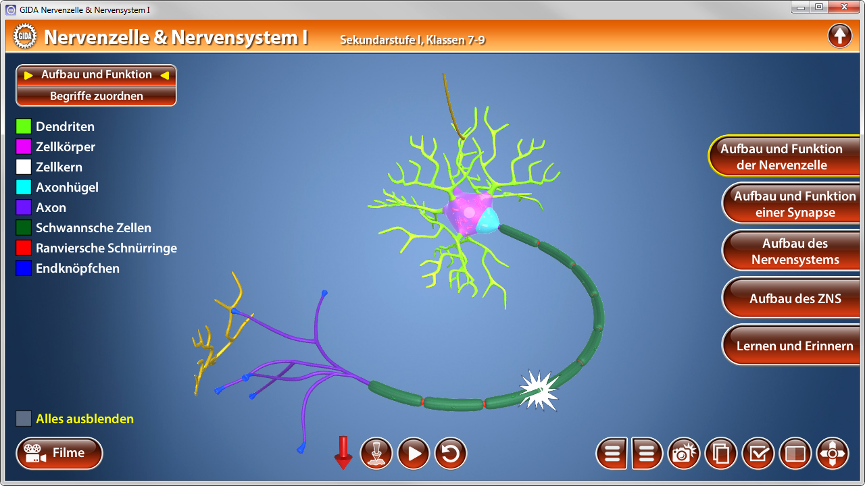
Task: Click the magenta Zellkörper color swatch
Action: pyautogui.click(x=22, y=146)
